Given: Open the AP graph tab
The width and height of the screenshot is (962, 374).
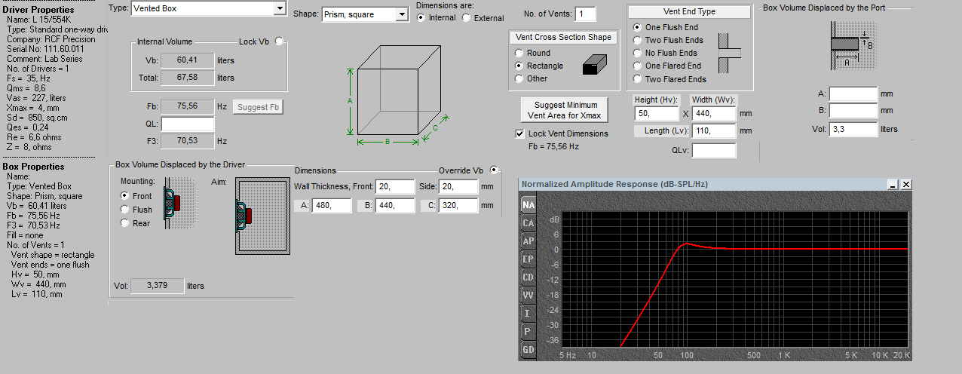Looking at the screenshot, I should point(528,241).
